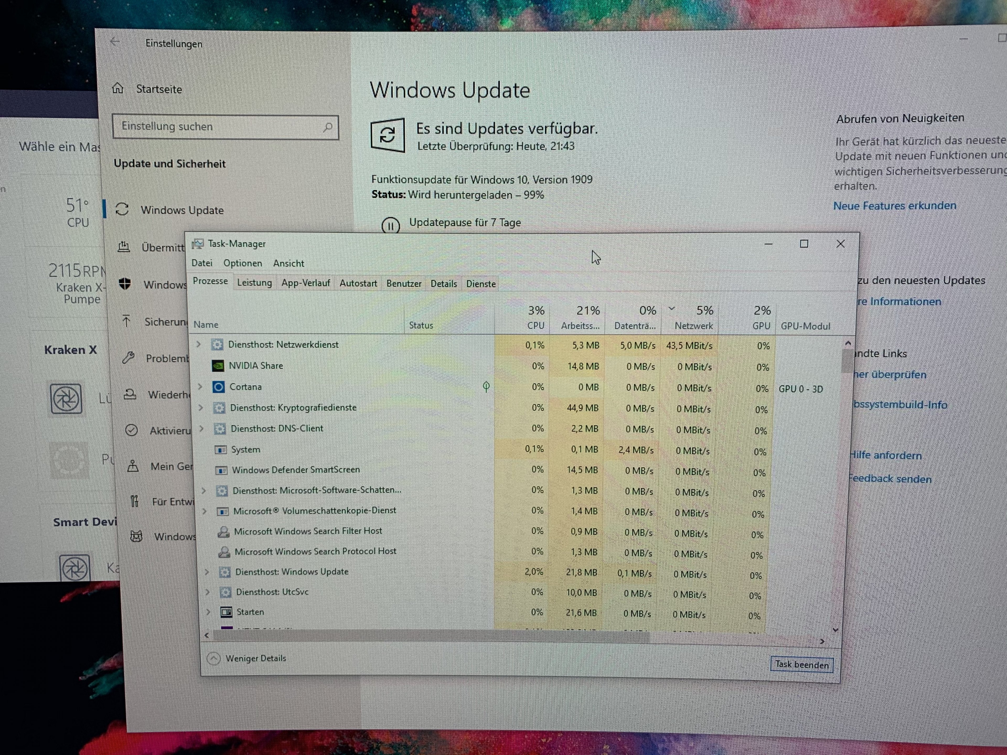Image resolution: width=1007 pixels, height=755 pixels.
Task: Open the Optionen menu
Action: [x=242, y=263]
